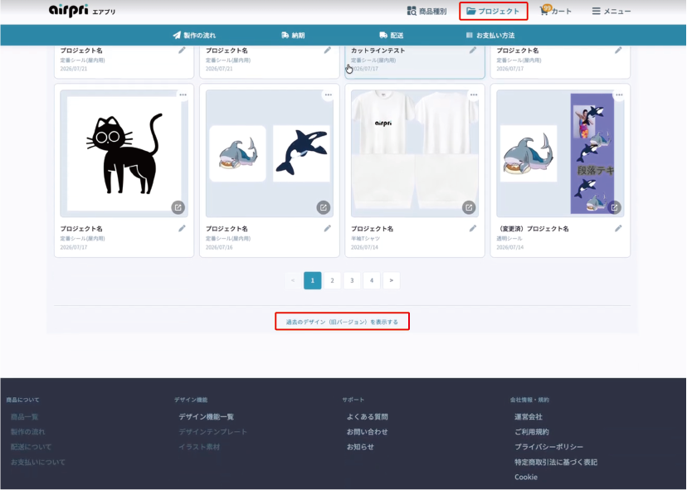This screenshot has width=687, height=490.
Task: Click open-in-editor icon on shark and orca card
Action: [x=324, y=207]
